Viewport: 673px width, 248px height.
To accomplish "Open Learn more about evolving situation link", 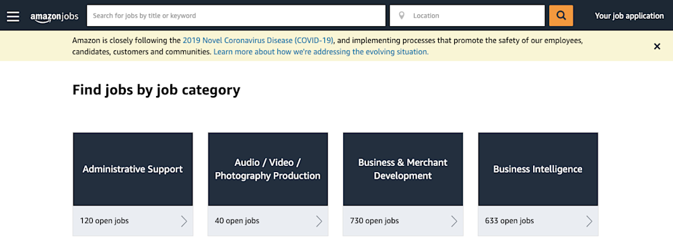I will [x=321, y=52].
